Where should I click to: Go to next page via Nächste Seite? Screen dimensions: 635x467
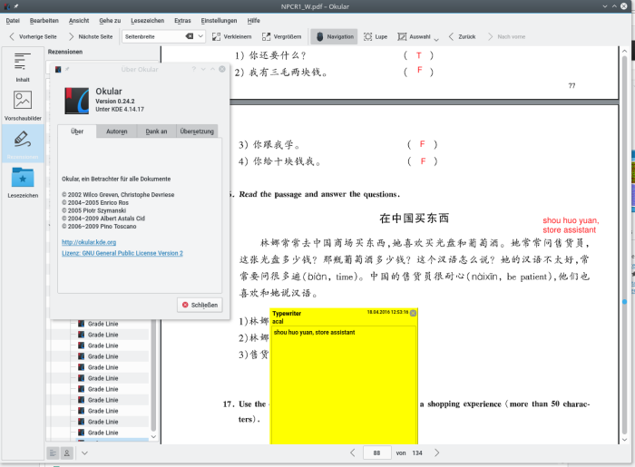[91, 36]
